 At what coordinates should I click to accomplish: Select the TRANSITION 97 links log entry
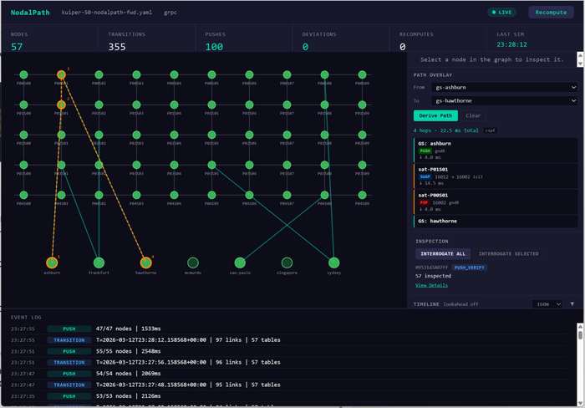pyautogui.click(x=289, y=340)
